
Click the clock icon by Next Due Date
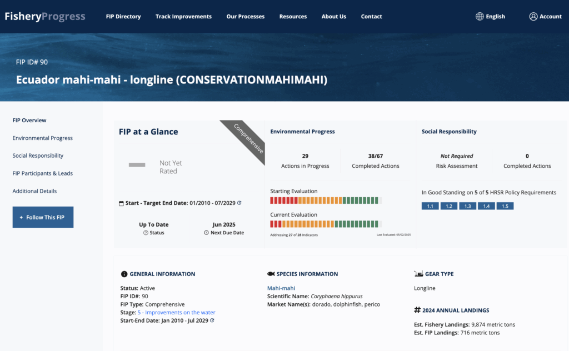pyautogui.click(x=206, y=233)
